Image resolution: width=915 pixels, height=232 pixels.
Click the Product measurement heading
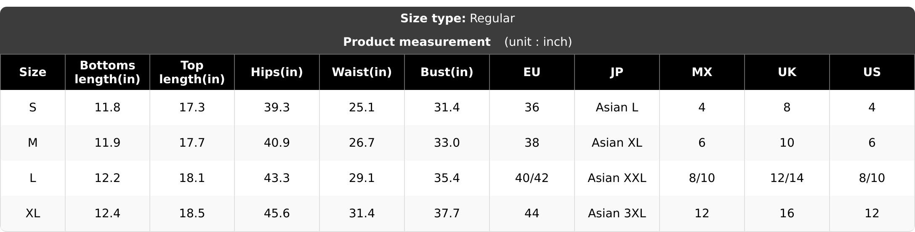(417, 42)
